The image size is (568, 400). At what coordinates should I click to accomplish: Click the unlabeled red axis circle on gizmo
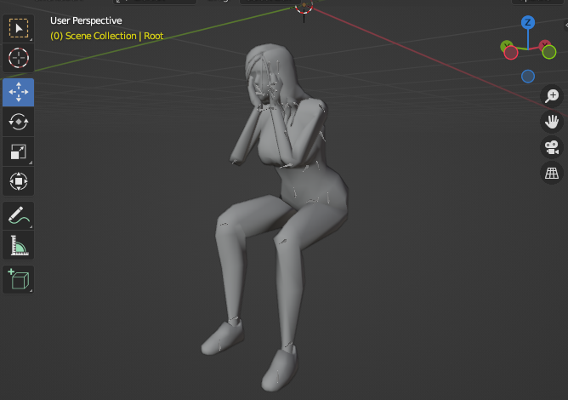511,53
